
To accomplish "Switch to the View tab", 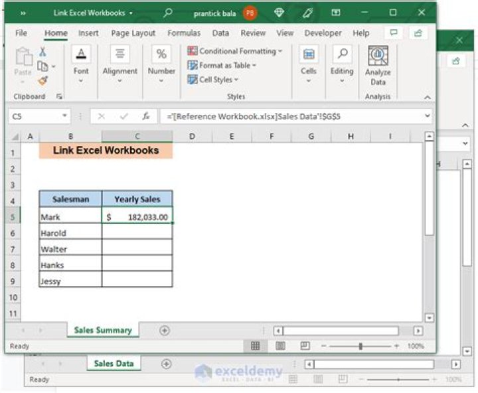I will [285, 33].
